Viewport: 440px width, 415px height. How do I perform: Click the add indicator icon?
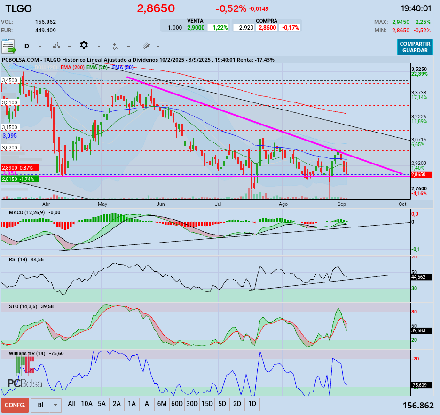click(x=116, y=47)
